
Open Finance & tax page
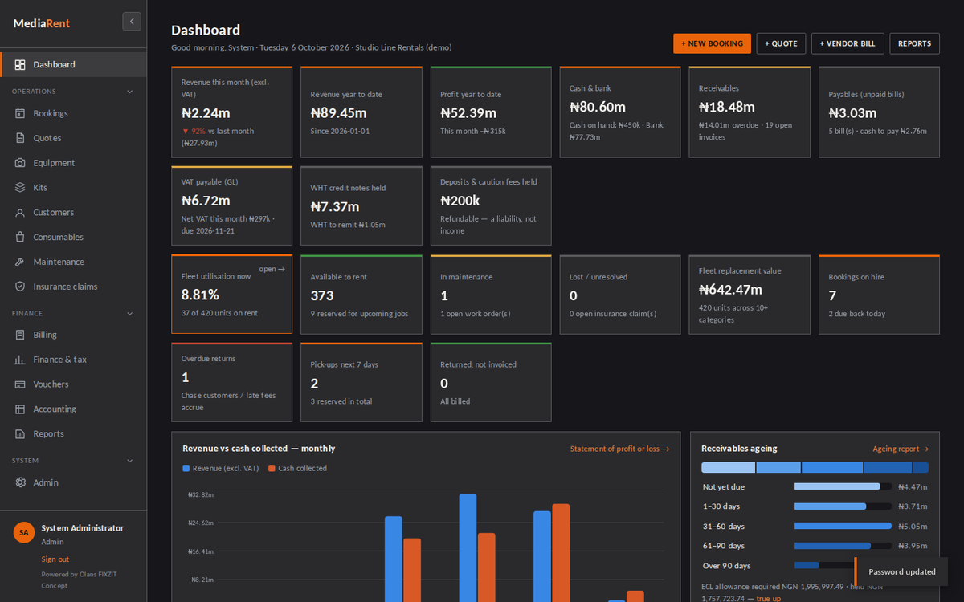[73, 360]
